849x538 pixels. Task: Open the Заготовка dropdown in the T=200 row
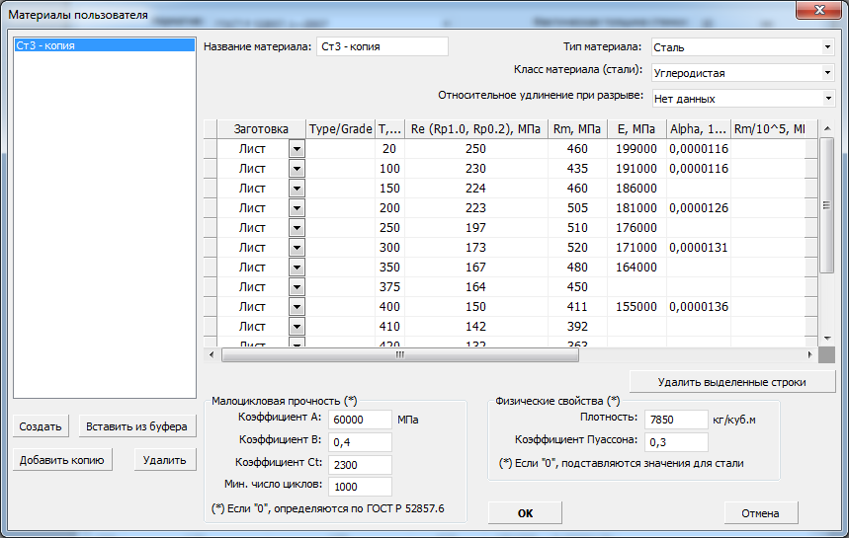[297, 208]
